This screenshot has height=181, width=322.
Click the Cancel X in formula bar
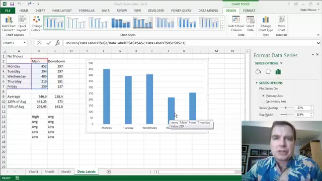pos(39,43)
